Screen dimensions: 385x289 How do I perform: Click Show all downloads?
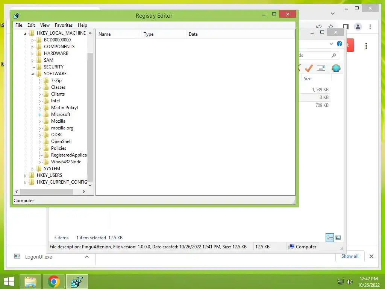point(350,256)
